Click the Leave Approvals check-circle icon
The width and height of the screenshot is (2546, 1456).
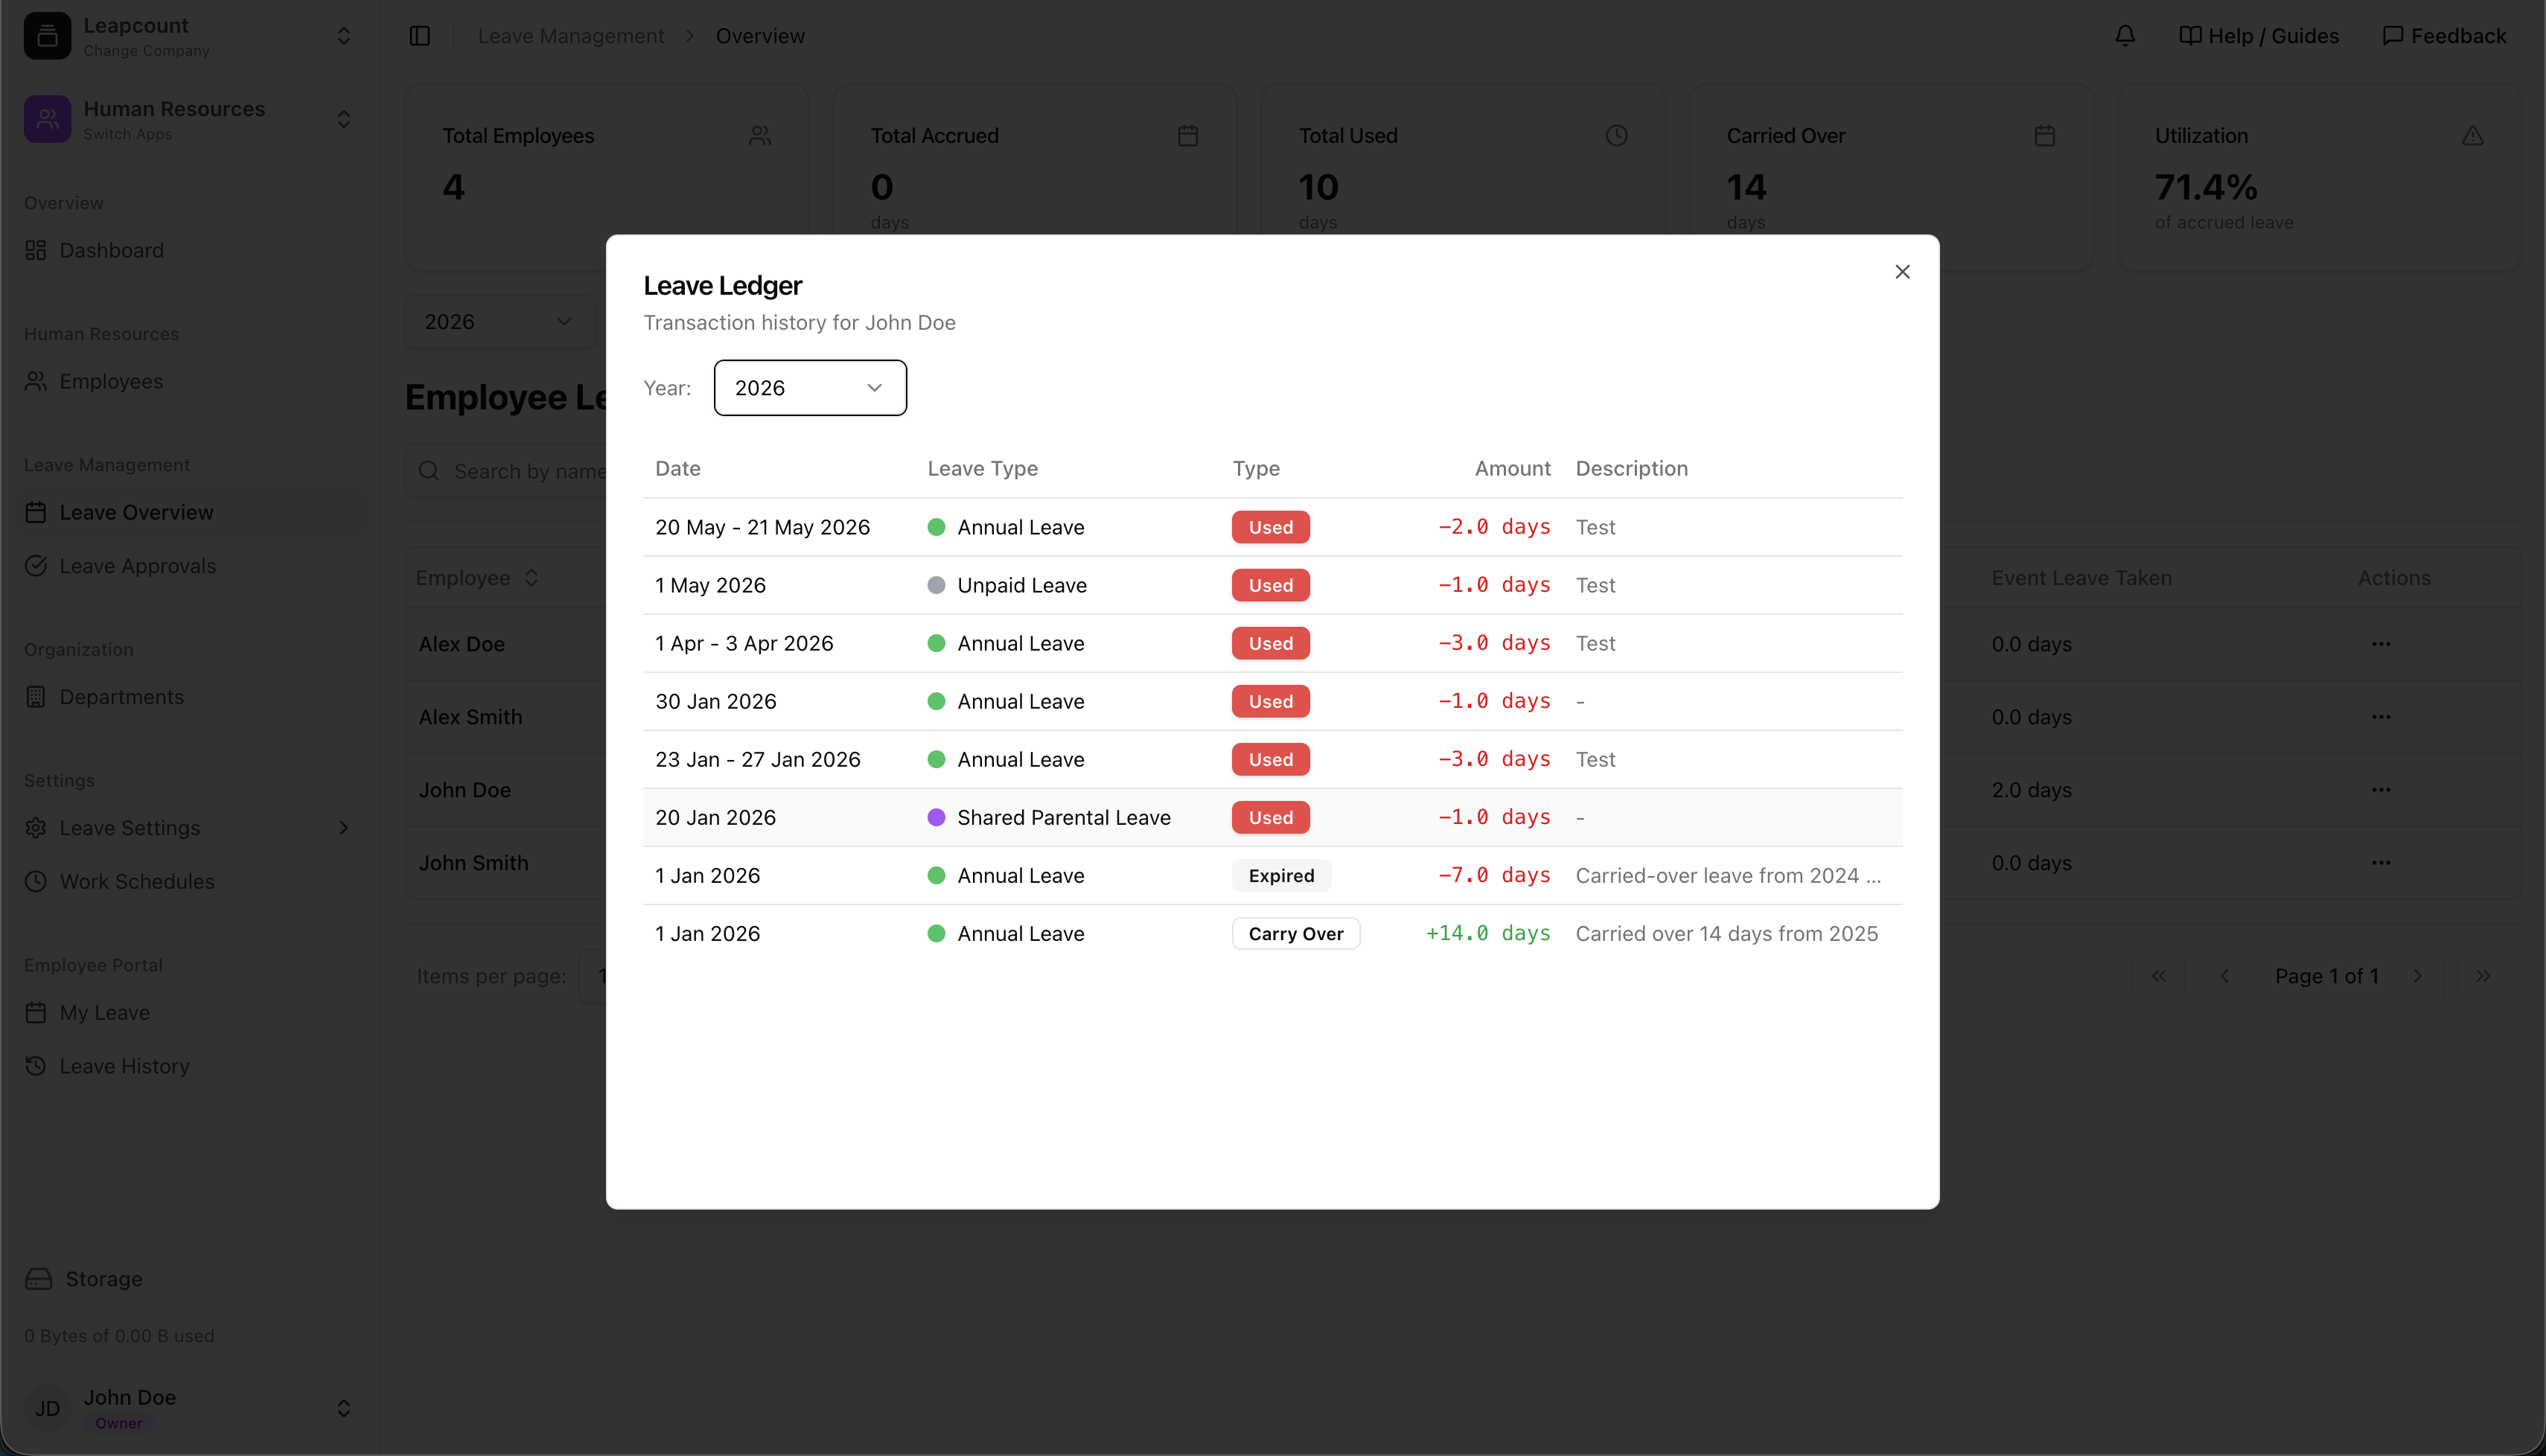(x=36, y=566)
